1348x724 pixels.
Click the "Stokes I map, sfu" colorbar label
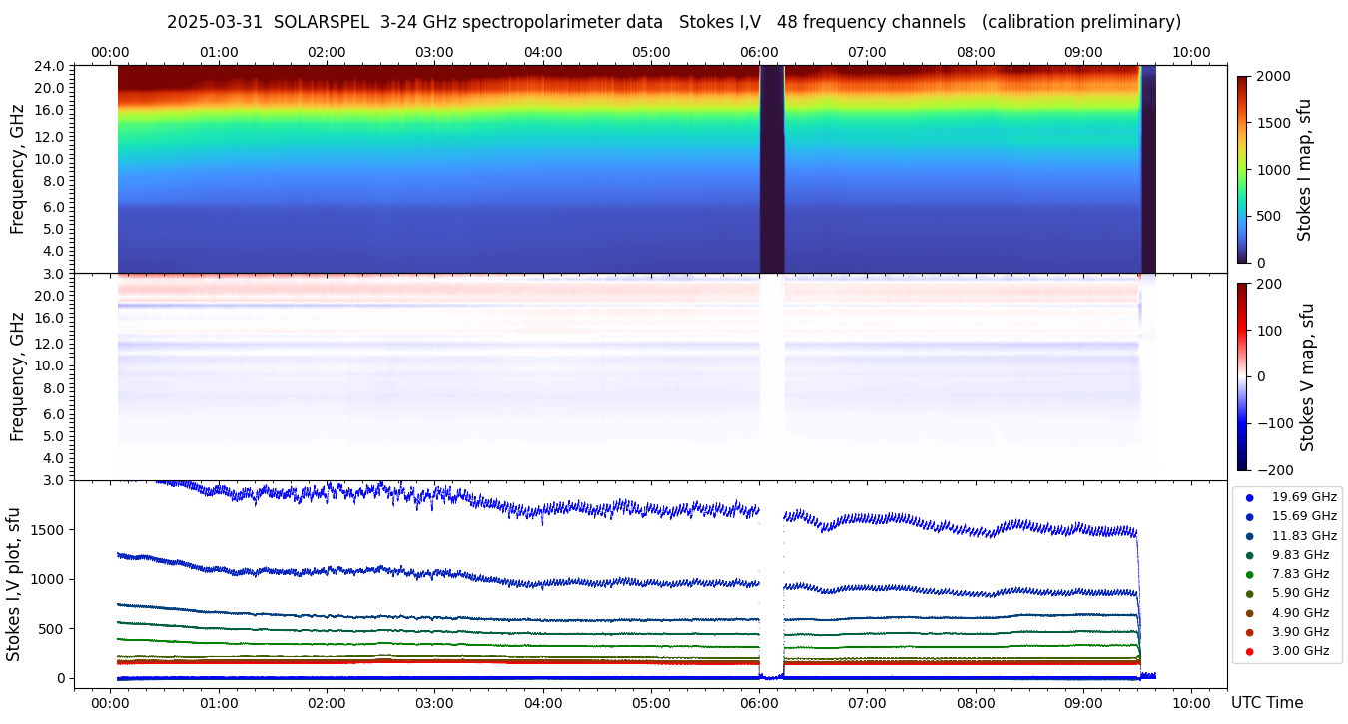(x=1304, y=169)
